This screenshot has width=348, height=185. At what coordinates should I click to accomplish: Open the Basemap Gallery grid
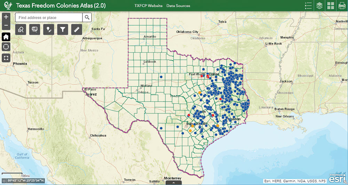tap(330, 6)
